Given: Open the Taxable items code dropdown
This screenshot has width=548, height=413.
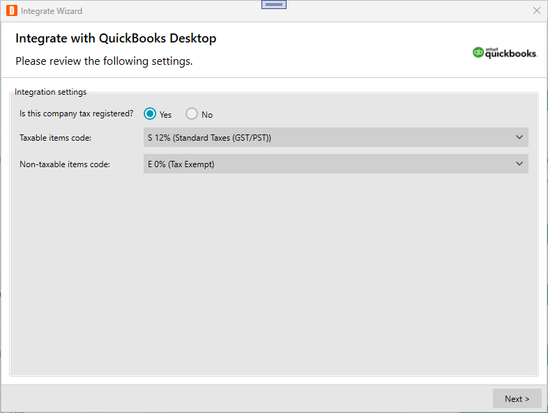Looking at the screenshot, I should pyautogui.click(x=335, y=137).
